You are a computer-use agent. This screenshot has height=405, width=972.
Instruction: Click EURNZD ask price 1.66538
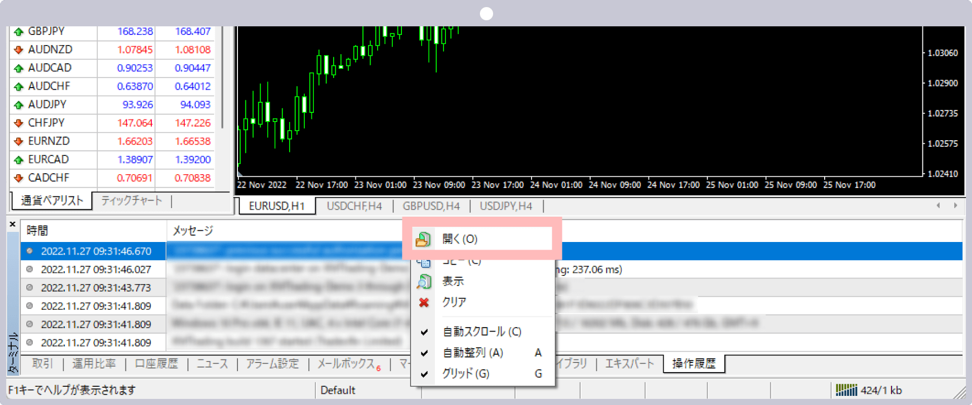[192, 141]
